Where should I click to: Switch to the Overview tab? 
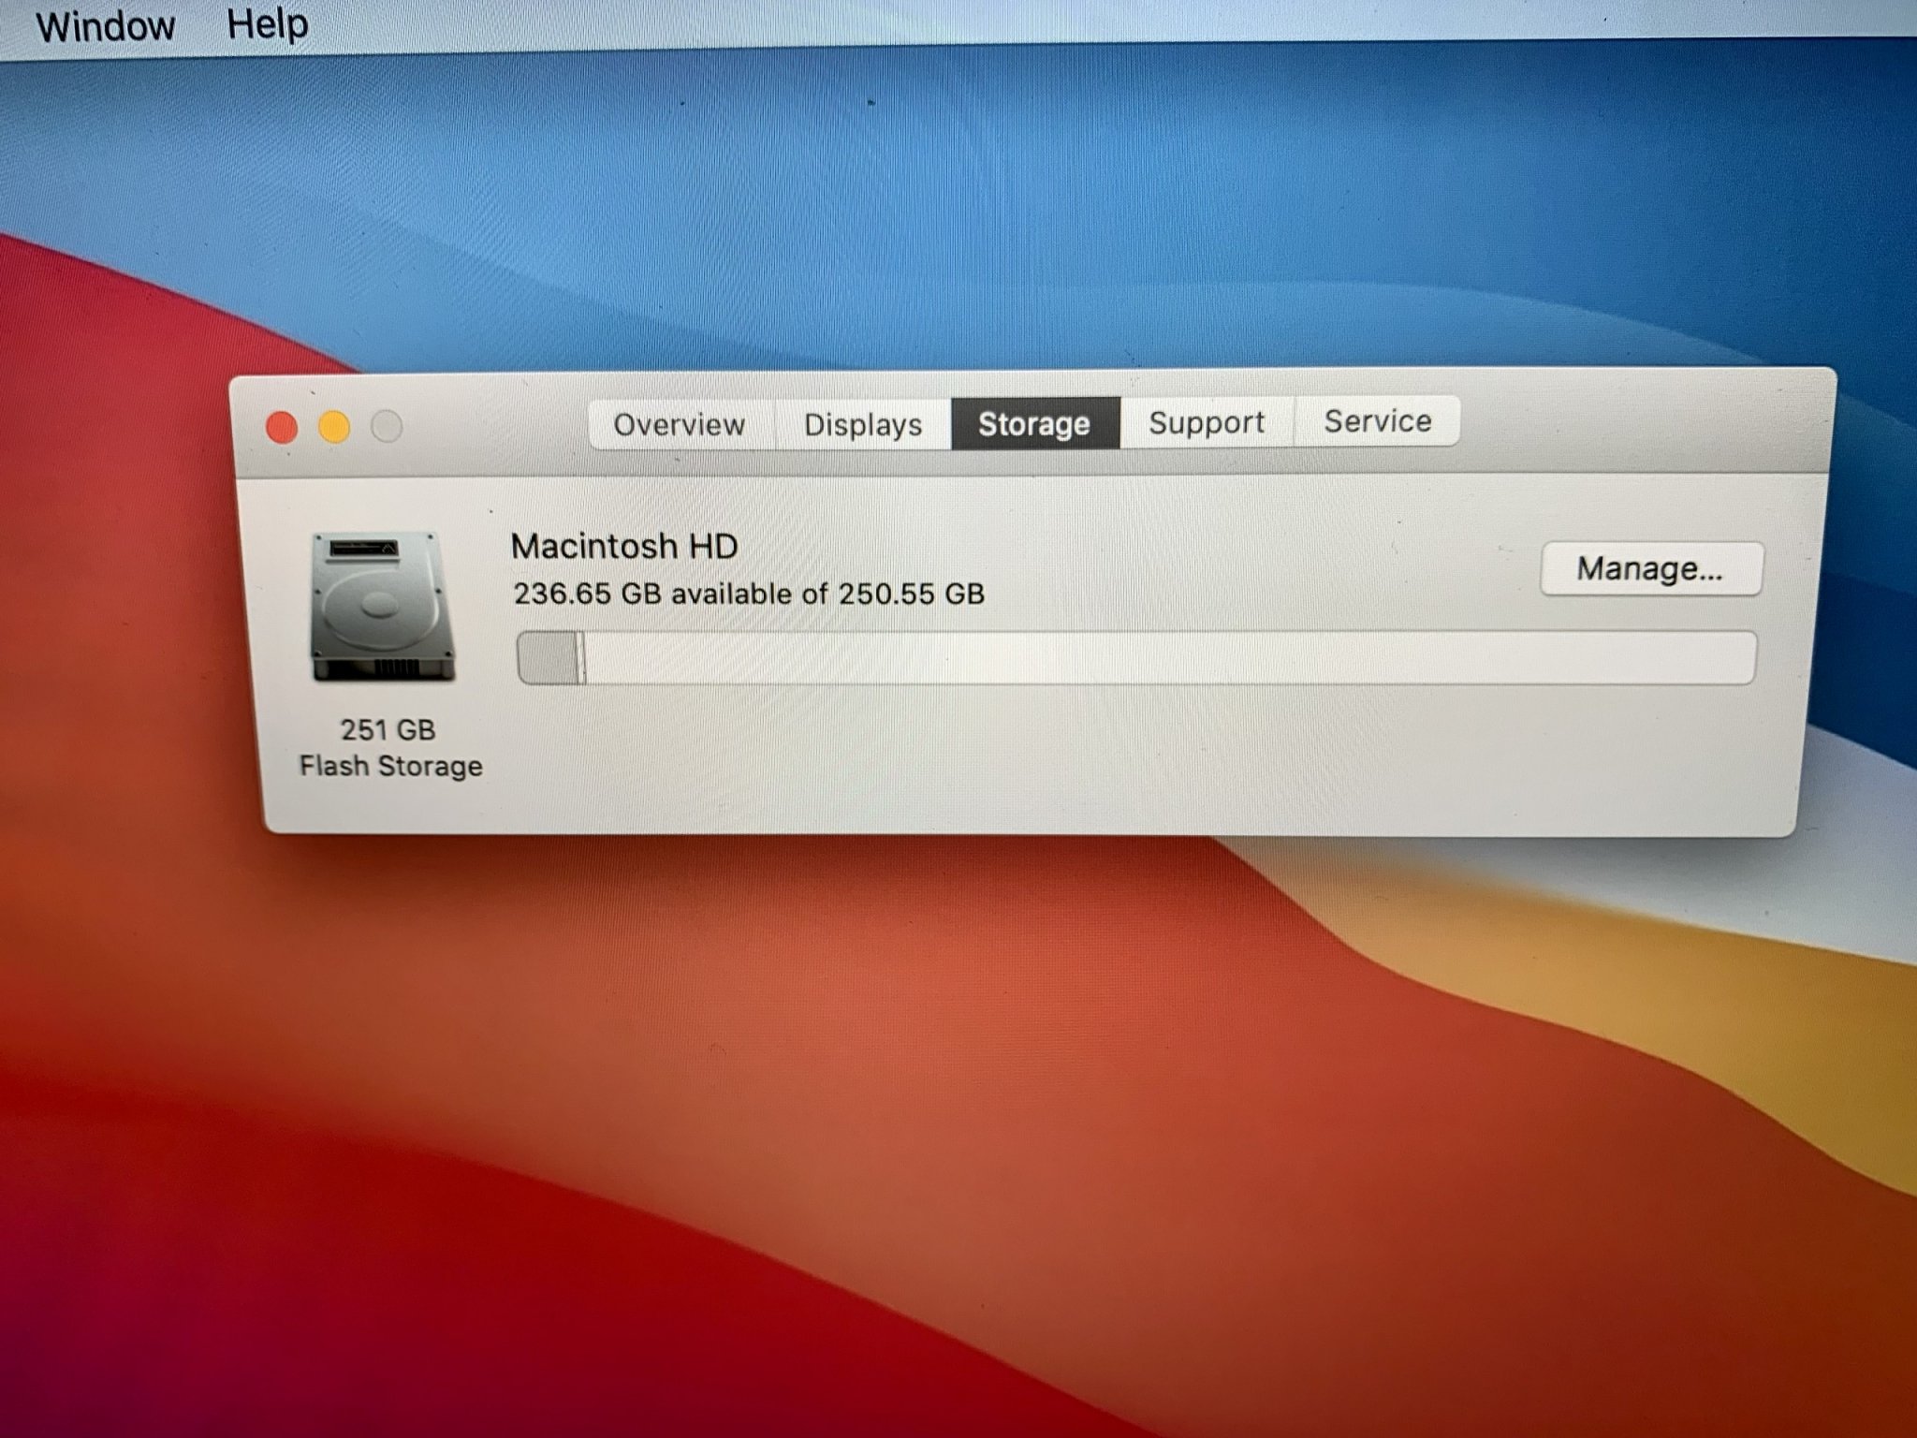[680, 424]
